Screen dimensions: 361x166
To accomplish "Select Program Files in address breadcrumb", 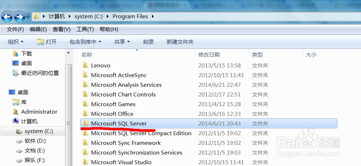I will tap(130, 16).
